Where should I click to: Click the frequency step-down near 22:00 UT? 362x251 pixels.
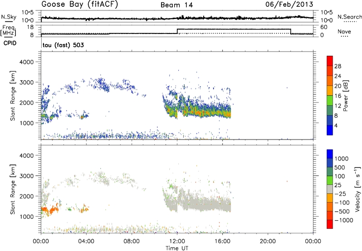click(x=291, y=31)
